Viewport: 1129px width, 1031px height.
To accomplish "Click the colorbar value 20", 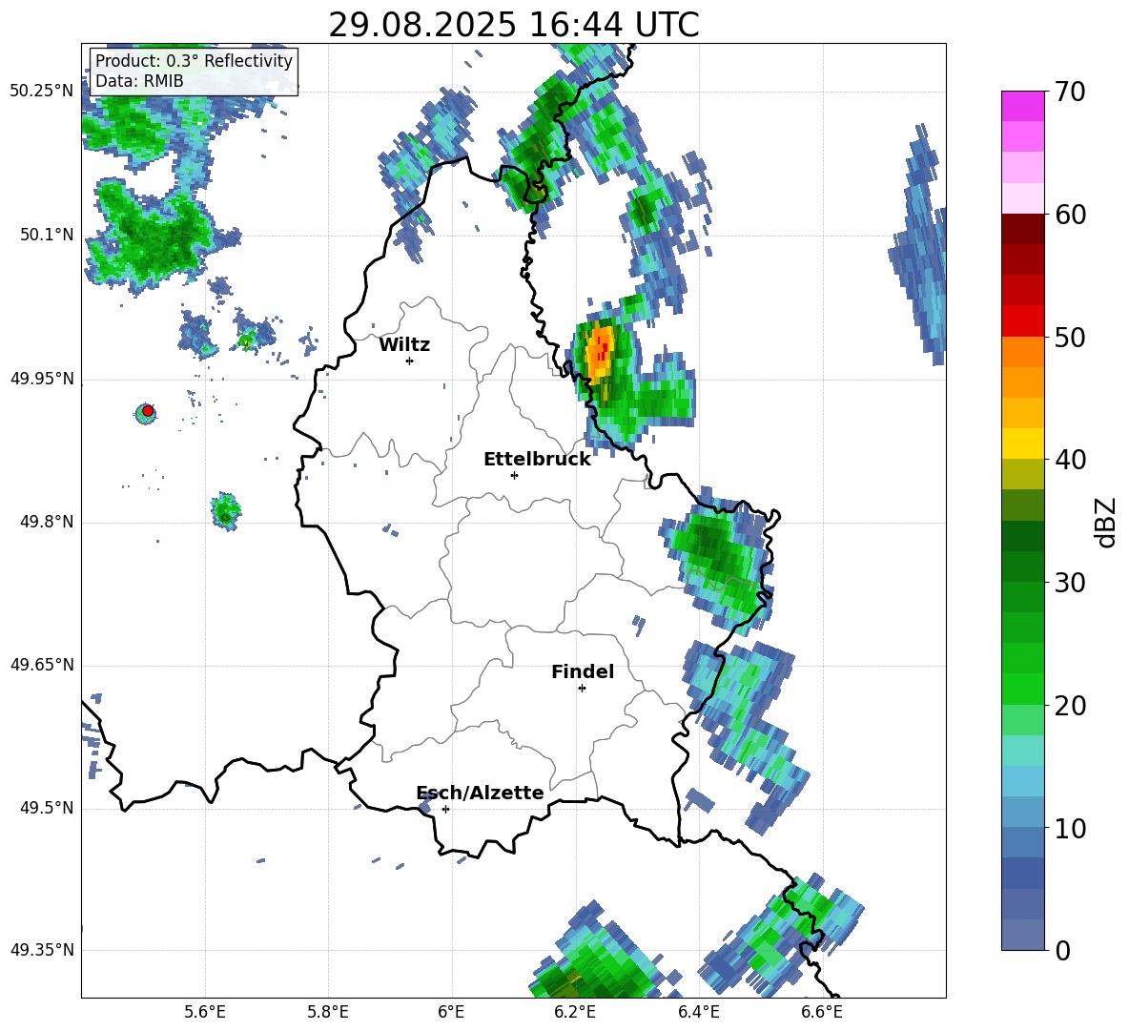I will [1070, 705].
